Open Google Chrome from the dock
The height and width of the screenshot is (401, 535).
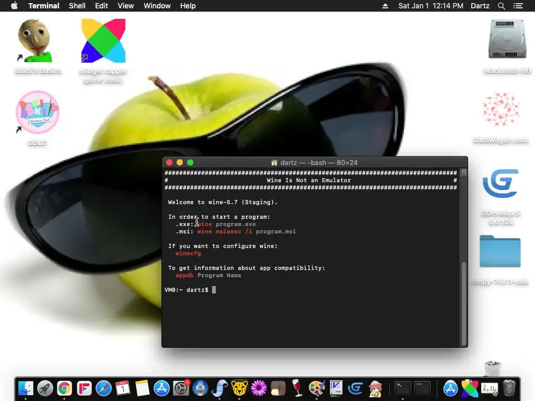coord(64,388)
